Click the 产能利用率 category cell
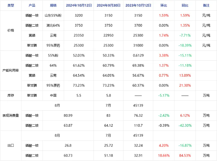Viewport: 217px width, 161px height. [11, 71]
